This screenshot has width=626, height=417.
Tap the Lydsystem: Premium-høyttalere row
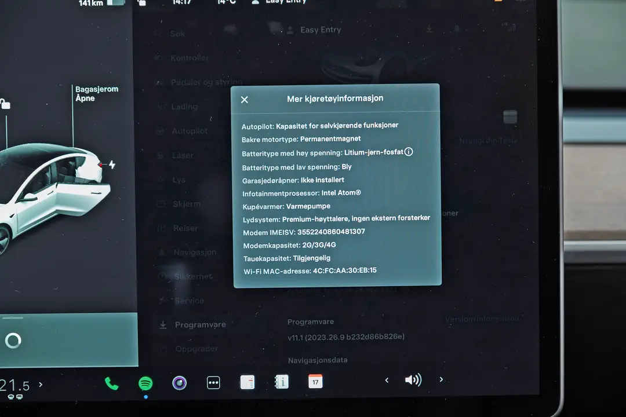tap(336, 219)
